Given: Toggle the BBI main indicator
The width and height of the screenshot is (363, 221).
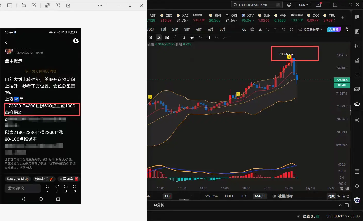Looking at the screenshot, I should click(x=168, y=196).
